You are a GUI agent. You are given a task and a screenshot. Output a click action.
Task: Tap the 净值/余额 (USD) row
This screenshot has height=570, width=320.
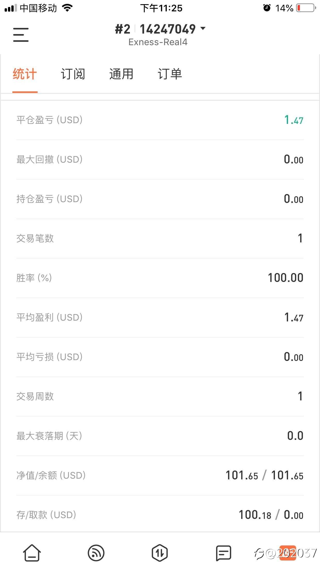(x=160, y=475)
